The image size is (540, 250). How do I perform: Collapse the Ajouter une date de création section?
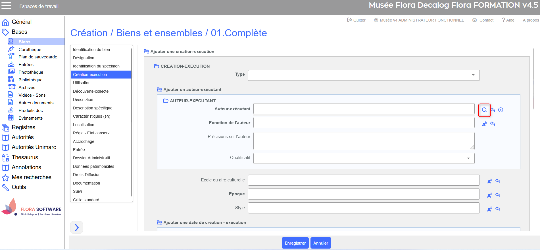tap(160, 223)
